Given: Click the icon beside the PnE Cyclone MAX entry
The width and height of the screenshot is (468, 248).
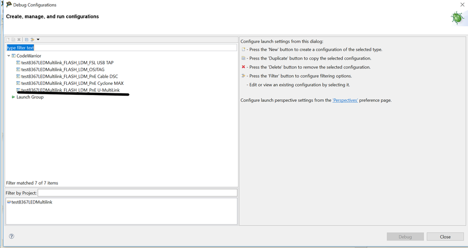Looking at the screenshot, I should point(18,83).
